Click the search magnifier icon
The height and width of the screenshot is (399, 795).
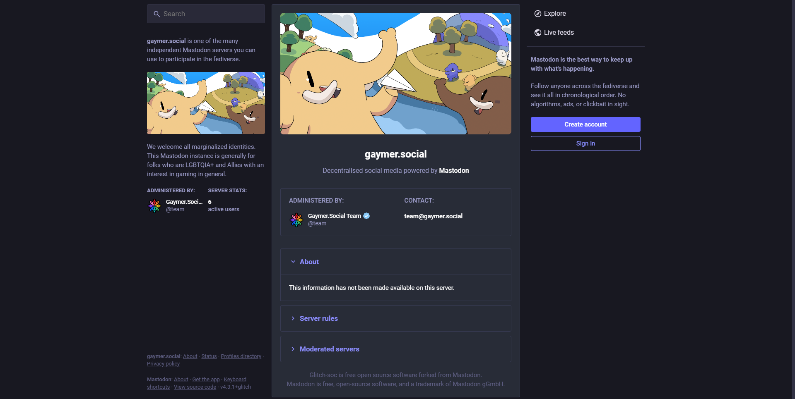(x=157, y=14)
